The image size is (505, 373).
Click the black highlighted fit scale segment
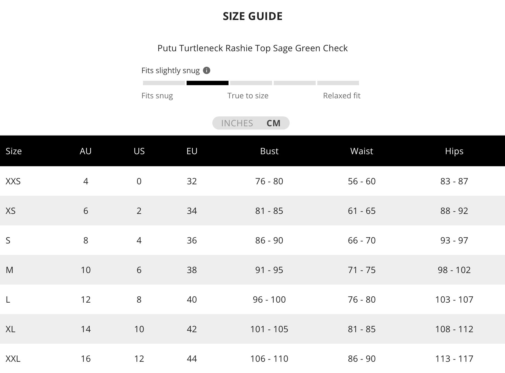pos(207,83)
